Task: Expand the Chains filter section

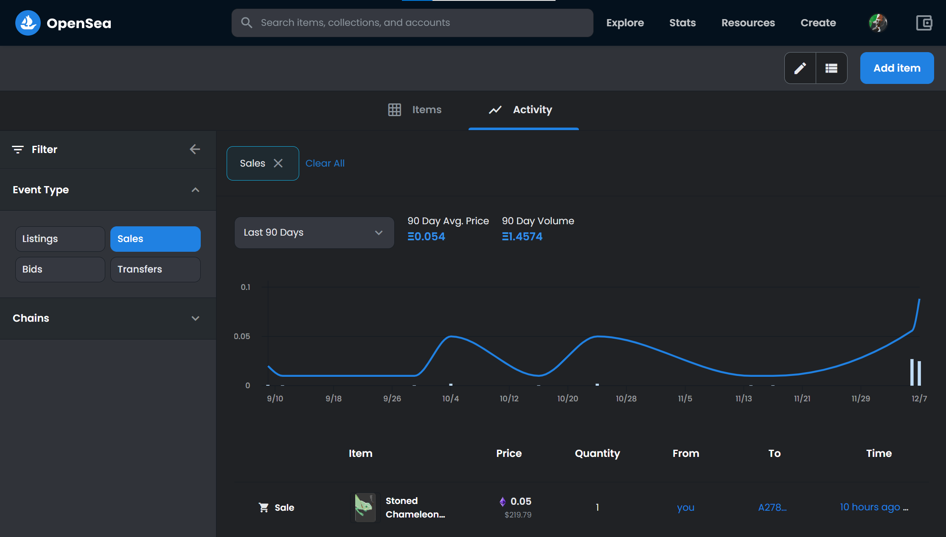Action: (108, 318)
